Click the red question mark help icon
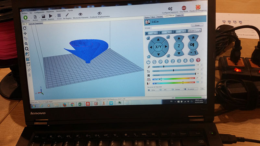Viewport: 260px width, 146px height. click(198, 60)
